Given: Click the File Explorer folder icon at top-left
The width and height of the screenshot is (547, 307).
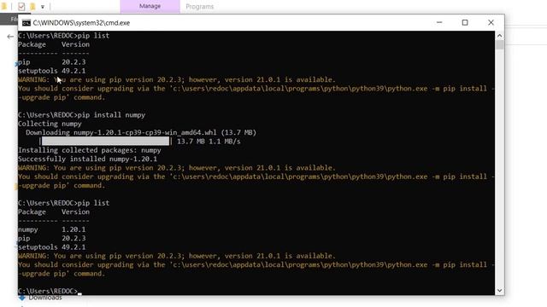Looking at the screenshot, I should pos(3,6).
